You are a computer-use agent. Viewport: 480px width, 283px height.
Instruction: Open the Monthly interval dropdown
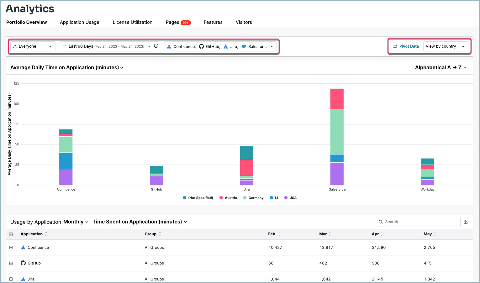[76, 222]
